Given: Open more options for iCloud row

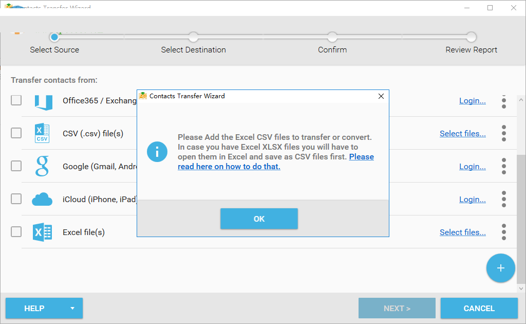Looking at the screenshot, I should [504, 199].
